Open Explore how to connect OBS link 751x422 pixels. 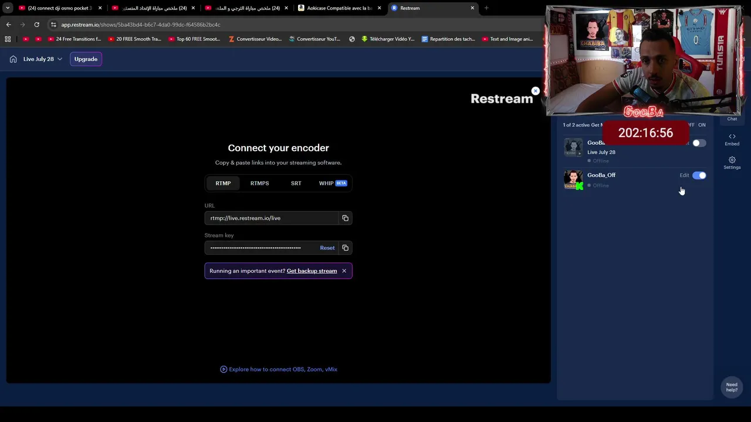click(x=279, y=369)
